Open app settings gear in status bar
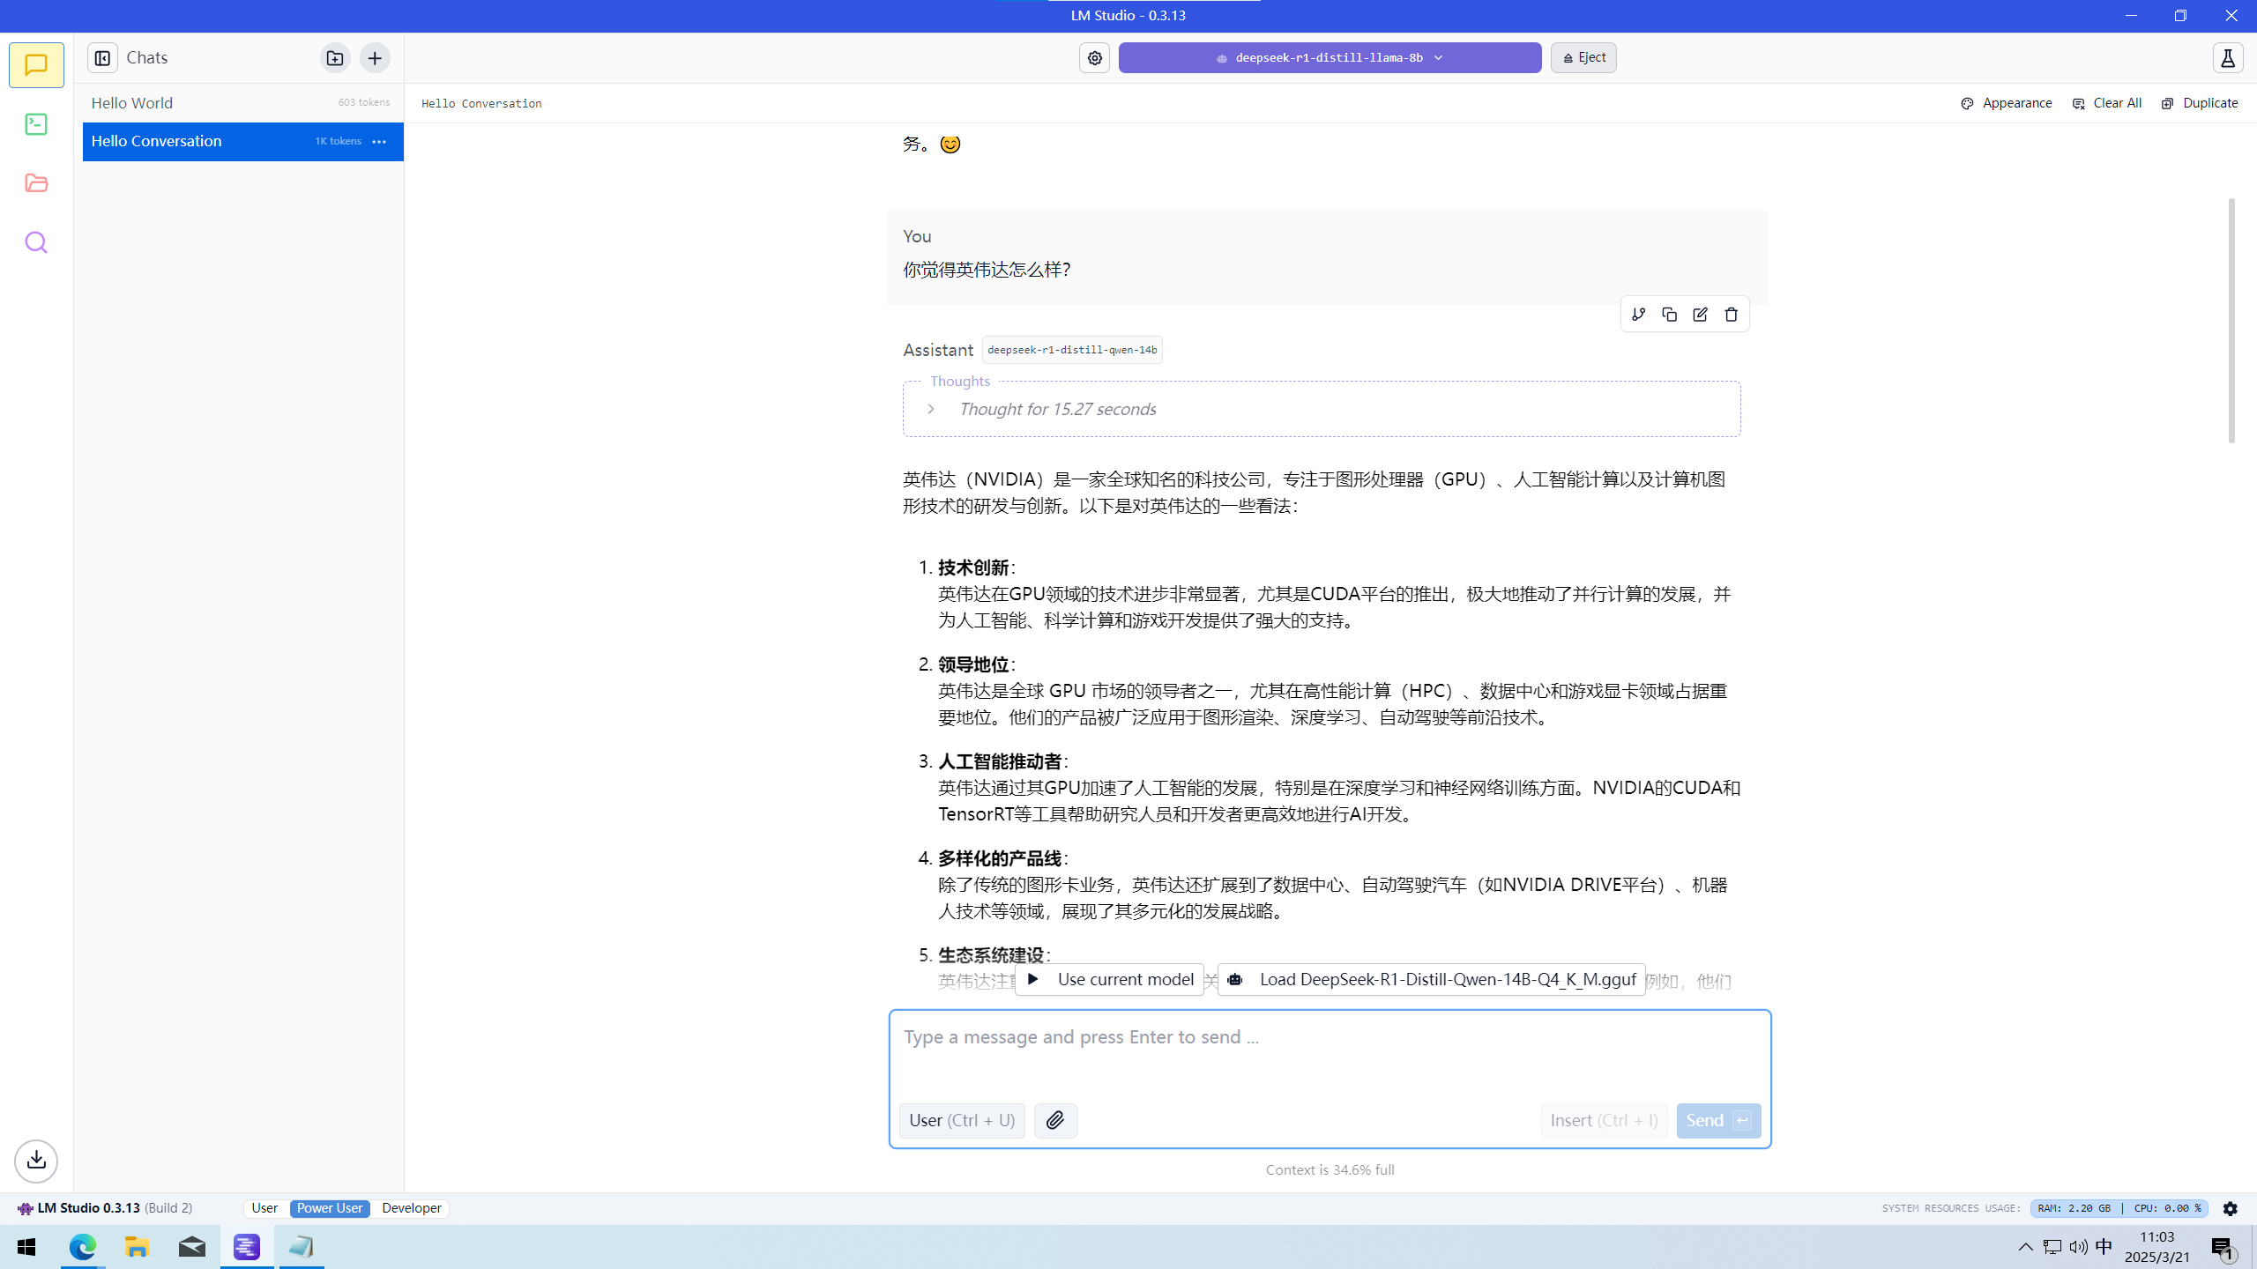The height and width of the screenshot is (1269, 2257). (2230, 1208)
